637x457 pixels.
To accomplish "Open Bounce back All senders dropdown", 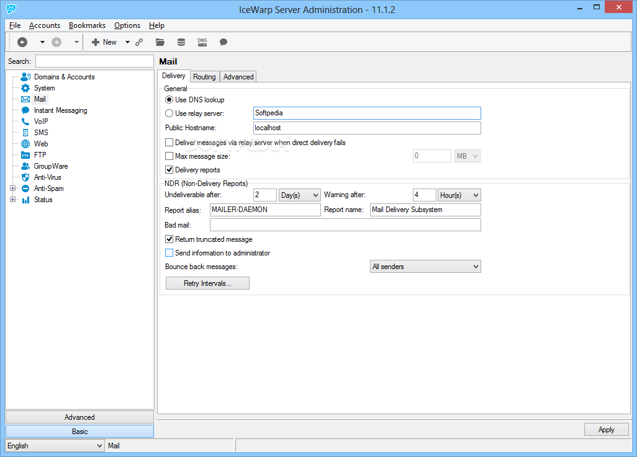I will click(425, 267).
